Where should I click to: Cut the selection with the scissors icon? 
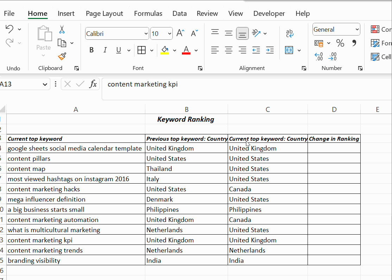click(62, 30)
